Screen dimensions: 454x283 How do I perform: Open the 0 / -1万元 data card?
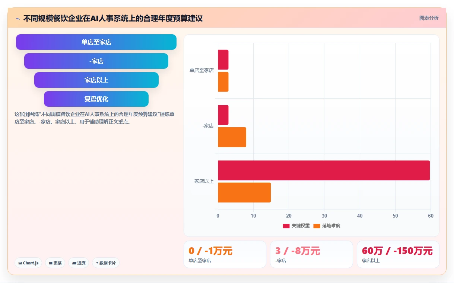(x=225, y=254)
